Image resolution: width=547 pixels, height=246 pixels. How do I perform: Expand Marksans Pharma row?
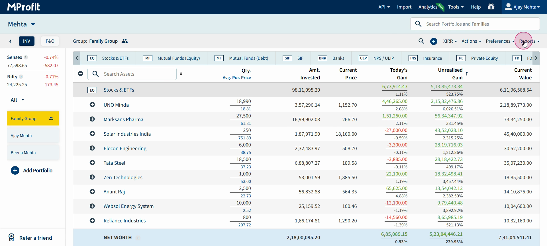point(92,119)
